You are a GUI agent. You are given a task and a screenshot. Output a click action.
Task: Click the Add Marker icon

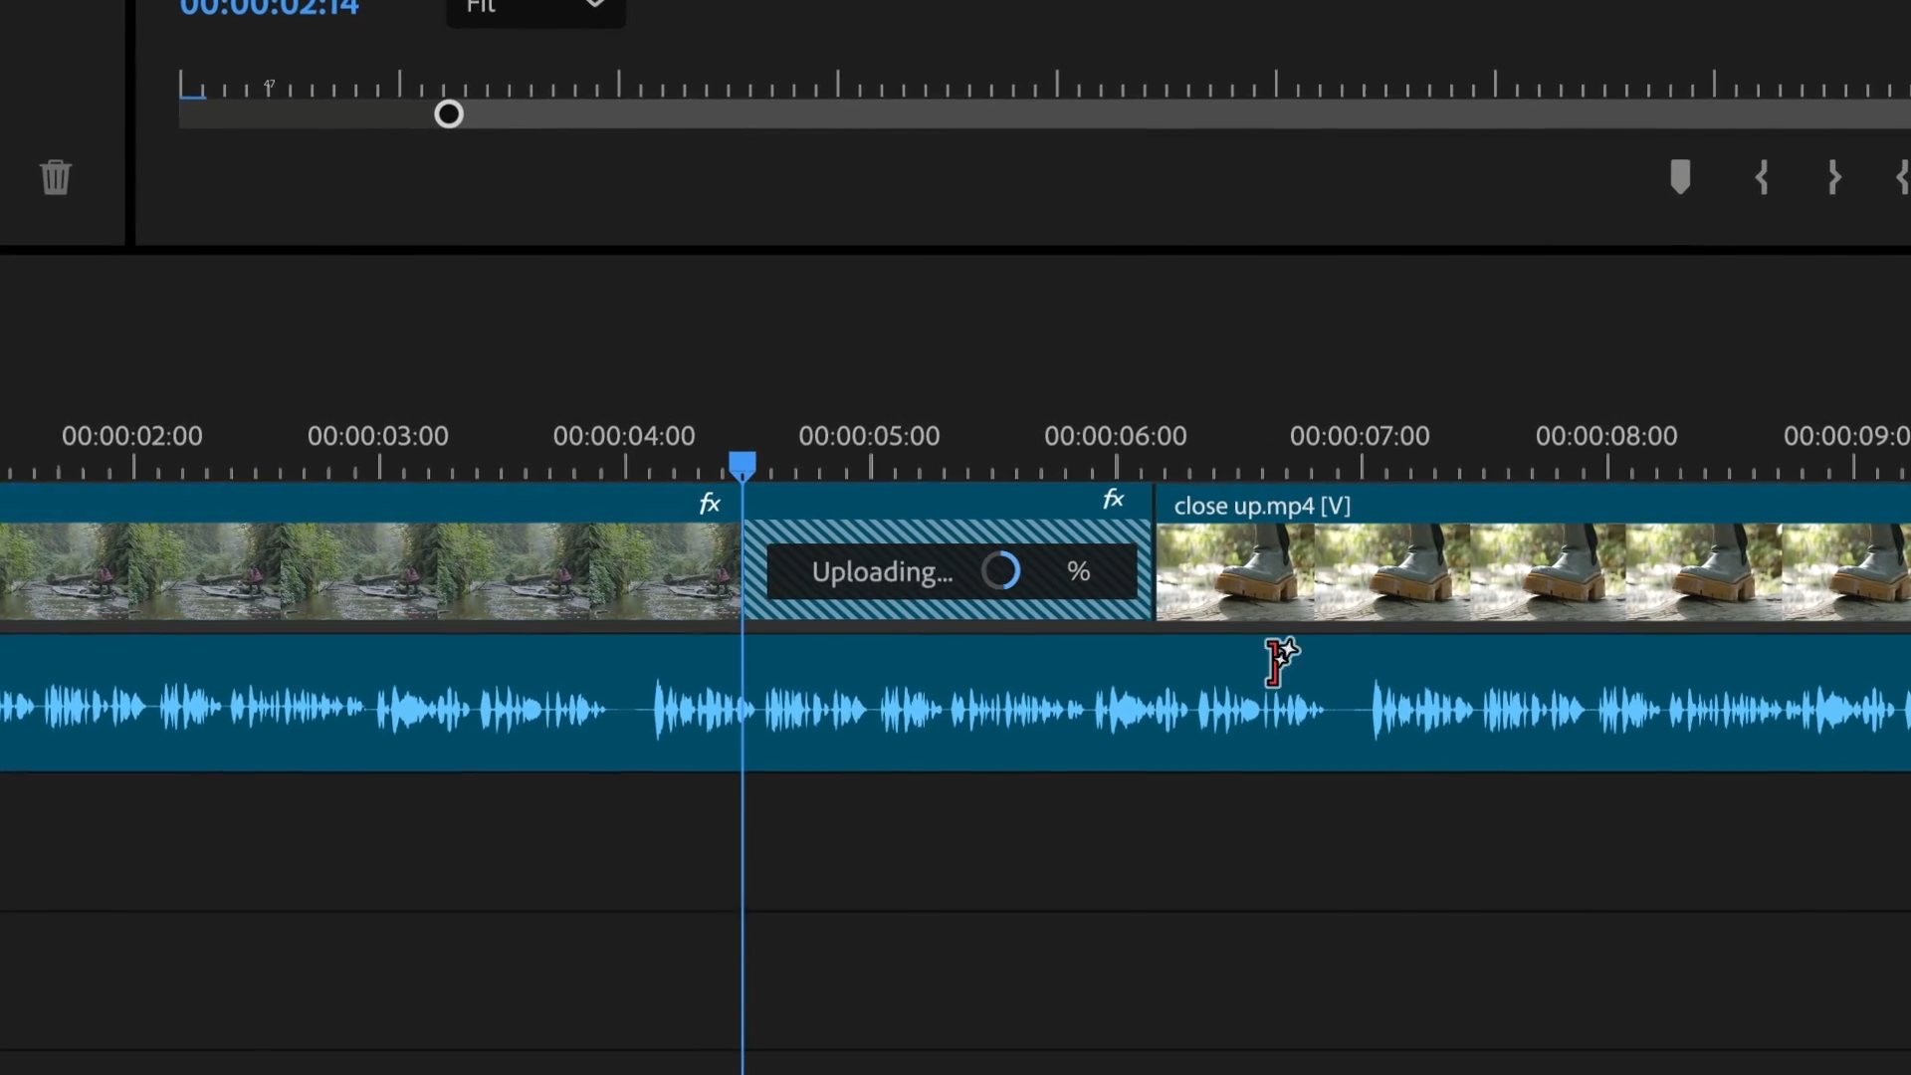point(1680,177)
